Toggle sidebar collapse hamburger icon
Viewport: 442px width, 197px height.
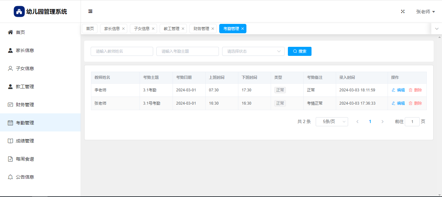point(90,11)
